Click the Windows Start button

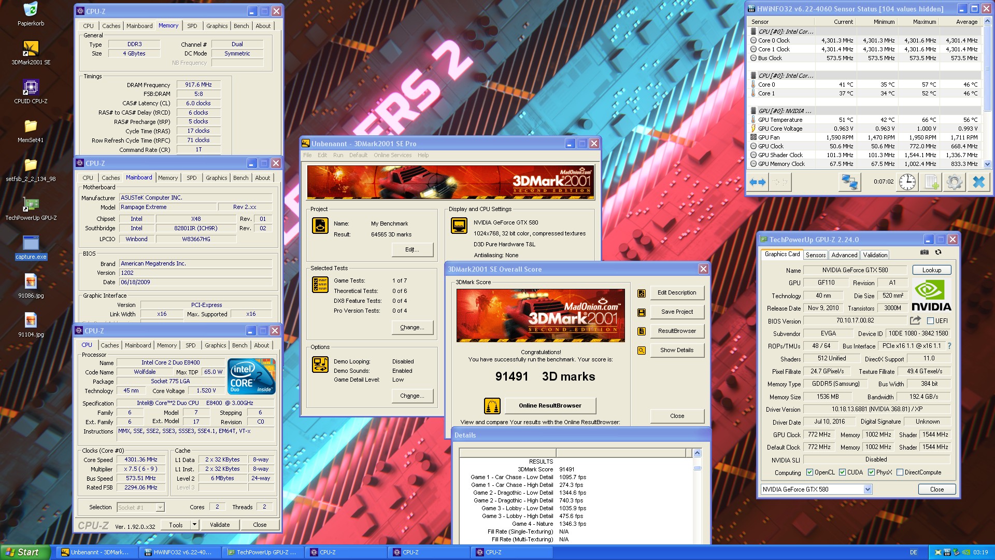pos(25,552)
